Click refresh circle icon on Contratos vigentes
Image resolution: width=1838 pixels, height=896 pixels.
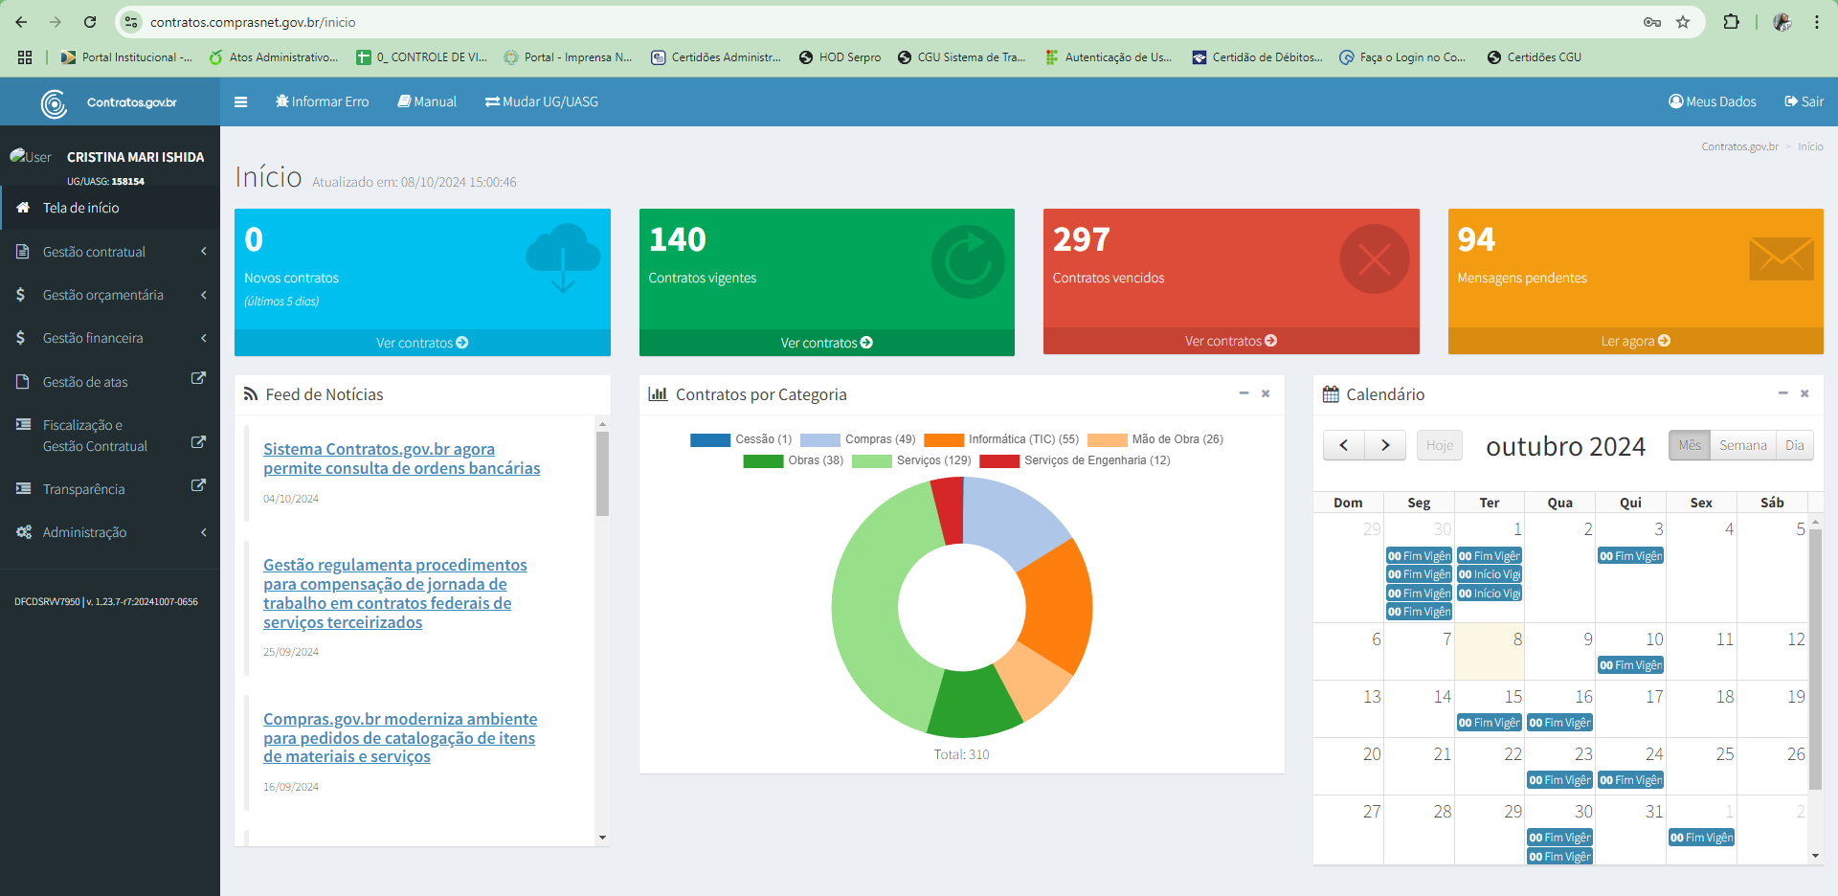[968, 261]
